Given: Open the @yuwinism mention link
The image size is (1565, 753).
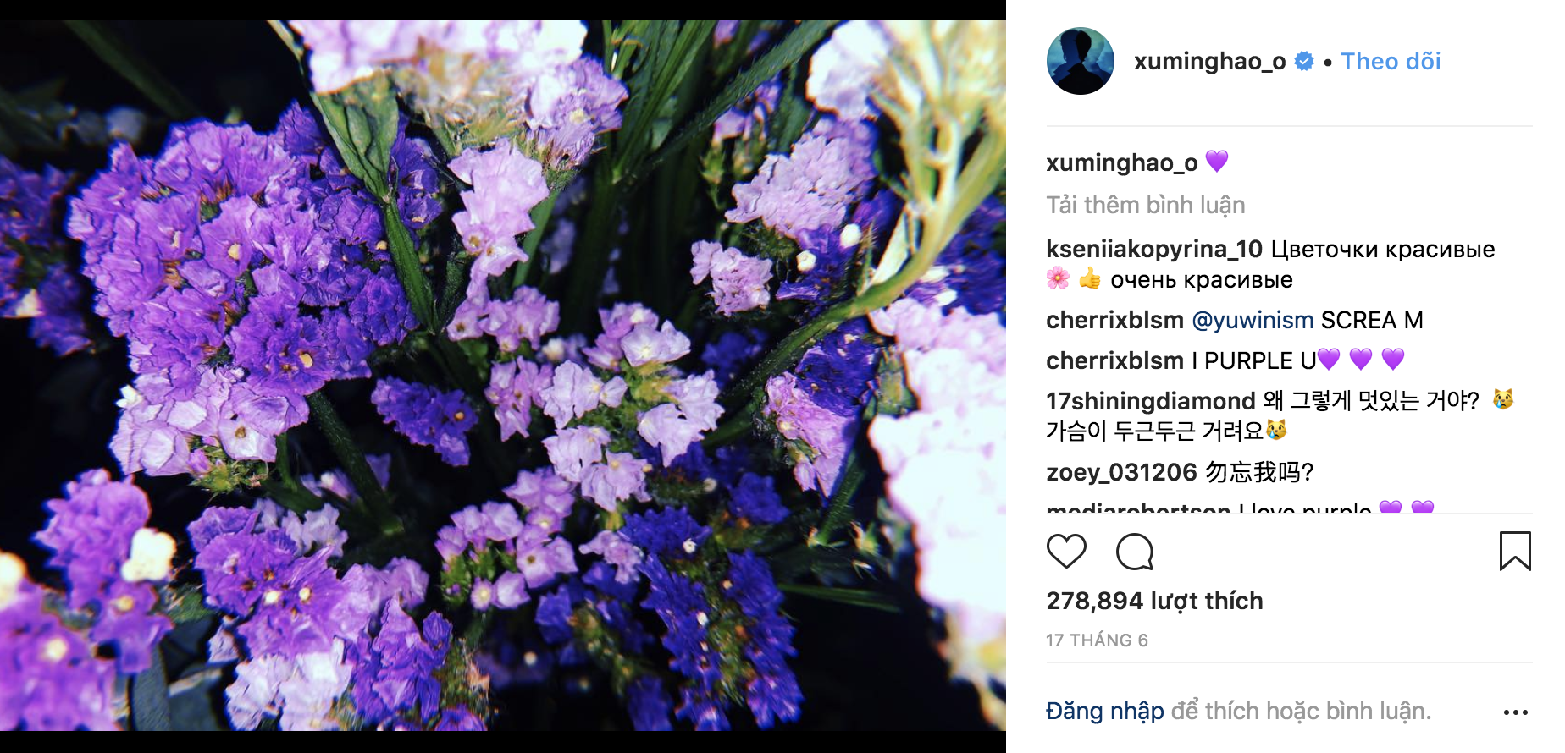Looking at the screenshot, I should 1252,320.
